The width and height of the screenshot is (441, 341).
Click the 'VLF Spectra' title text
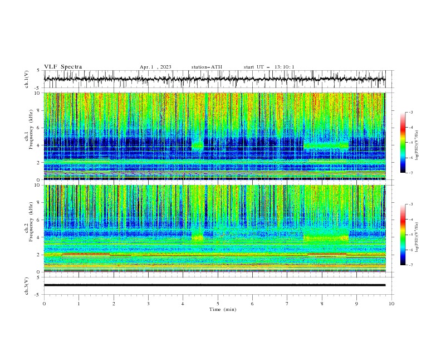[x=63, y=67]
